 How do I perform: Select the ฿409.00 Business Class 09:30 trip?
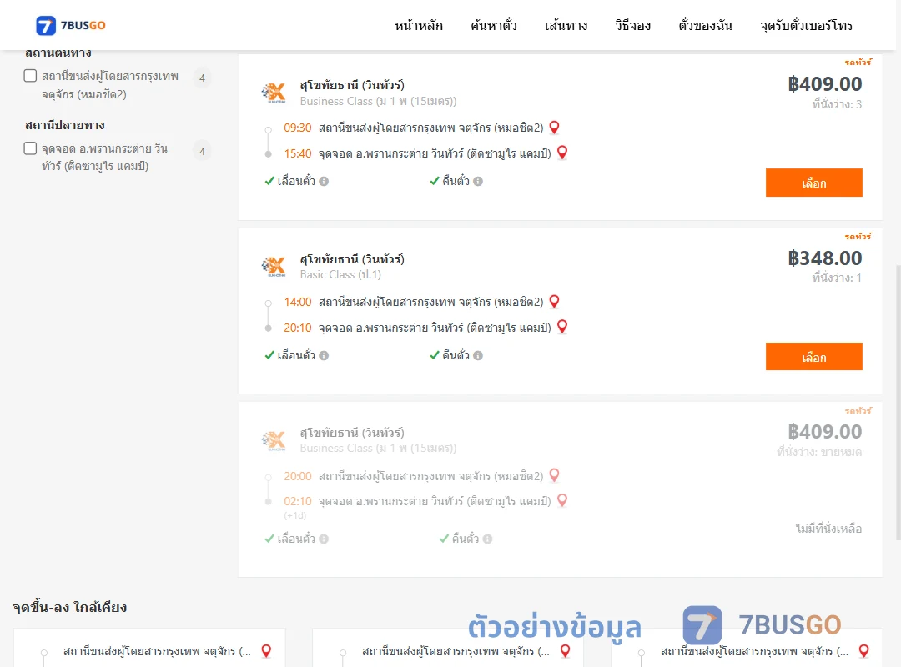pos(813,183)
